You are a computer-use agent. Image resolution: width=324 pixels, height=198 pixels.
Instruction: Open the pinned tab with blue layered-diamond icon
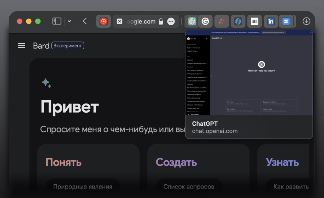tap(238, 21)
